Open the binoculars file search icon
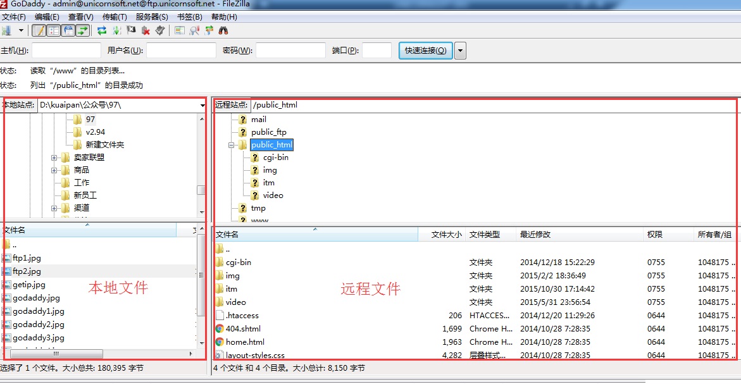Screen dimensions: 741x384 223,30
